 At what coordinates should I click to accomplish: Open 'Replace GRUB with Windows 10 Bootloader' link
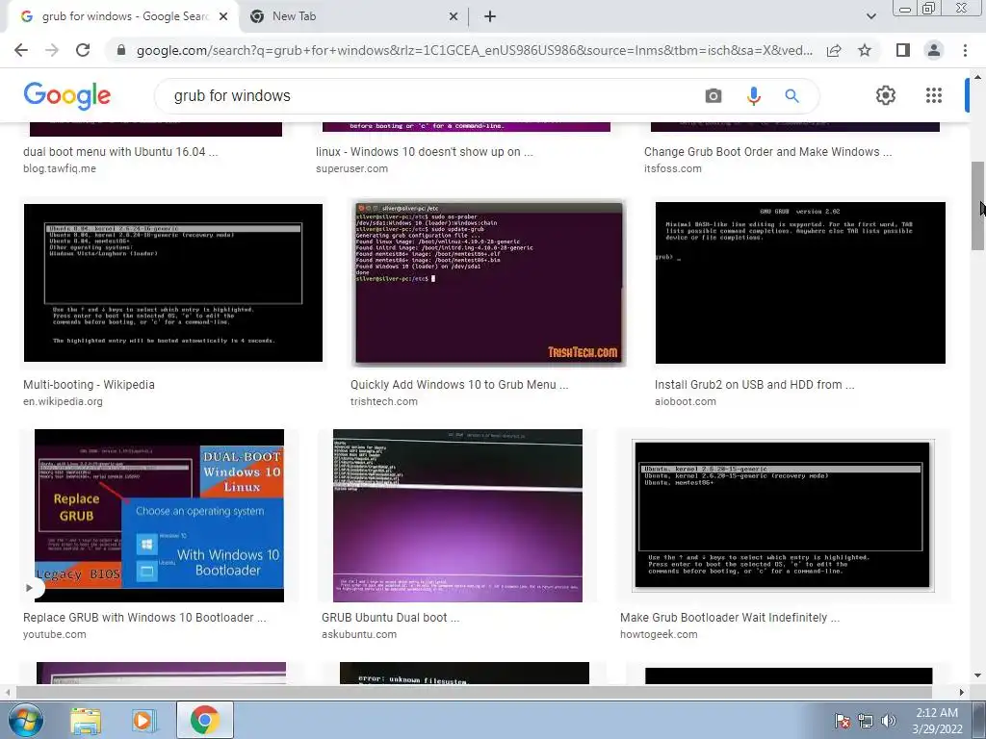point(144,618)
